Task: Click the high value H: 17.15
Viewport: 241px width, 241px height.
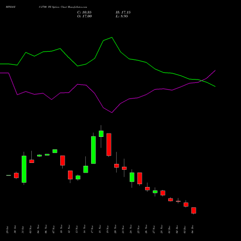Action: pyautogui.click(x=123, y=13)
